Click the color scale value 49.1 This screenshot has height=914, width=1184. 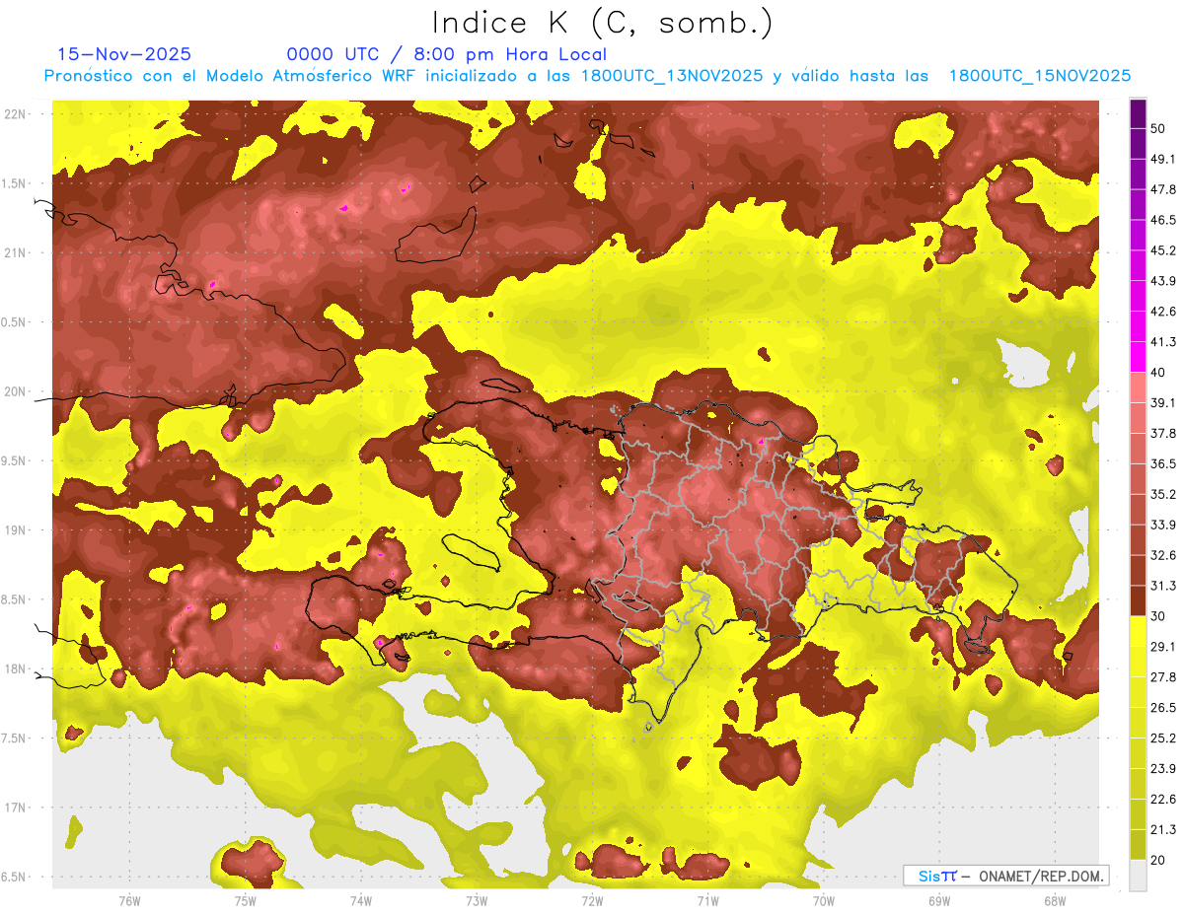coord(1162,159)
